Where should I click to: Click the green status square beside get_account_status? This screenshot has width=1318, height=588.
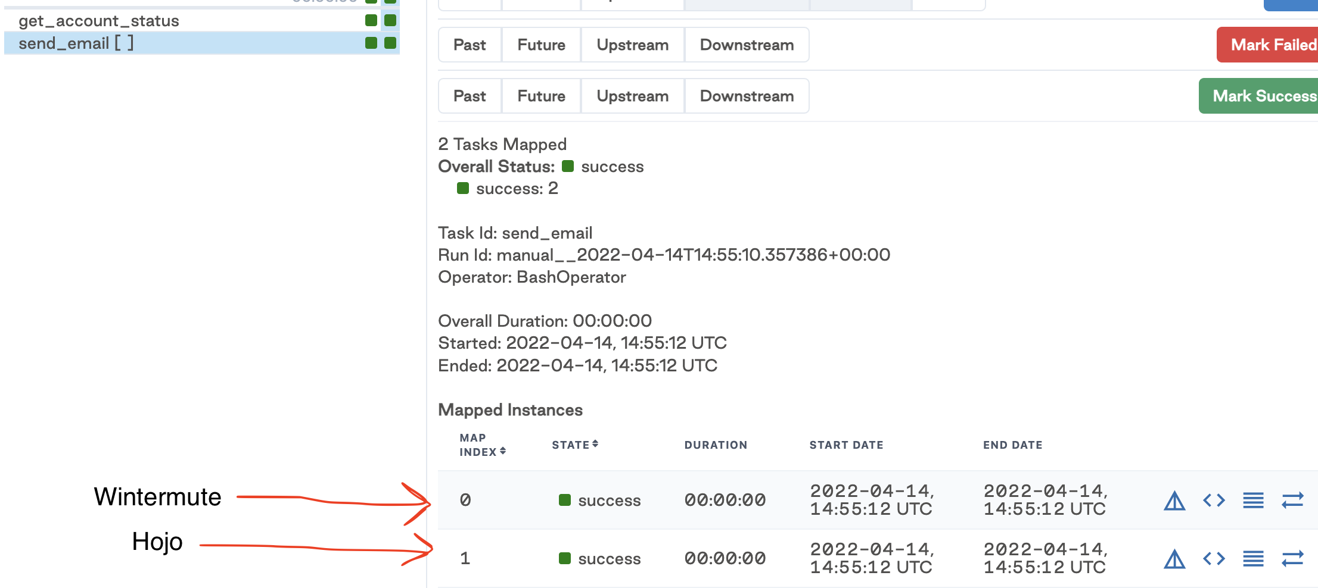(371, 20)
